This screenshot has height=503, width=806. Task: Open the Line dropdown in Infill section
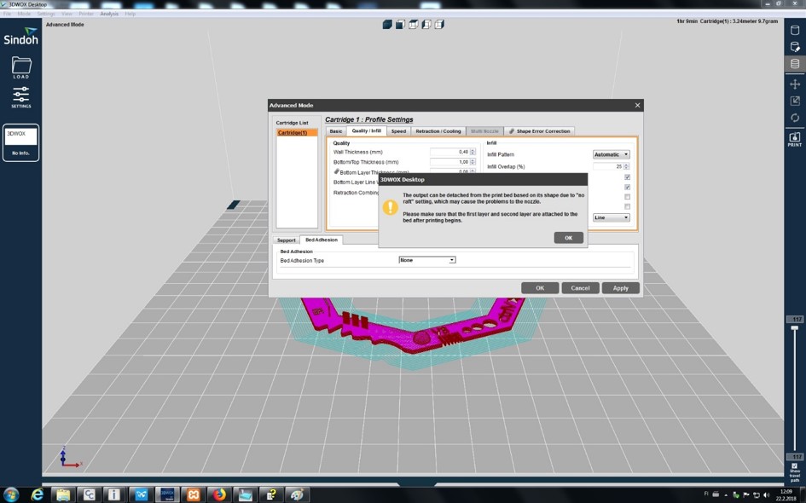(612, 217)
